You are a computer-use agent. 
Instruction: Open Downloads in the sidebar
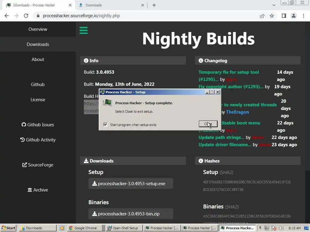click(x=38, y=44)
